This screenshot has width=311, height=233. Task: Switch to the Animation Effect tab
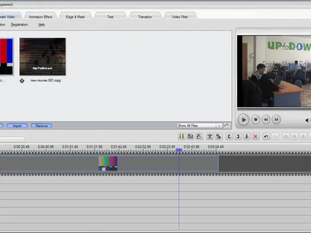[40, 17]
